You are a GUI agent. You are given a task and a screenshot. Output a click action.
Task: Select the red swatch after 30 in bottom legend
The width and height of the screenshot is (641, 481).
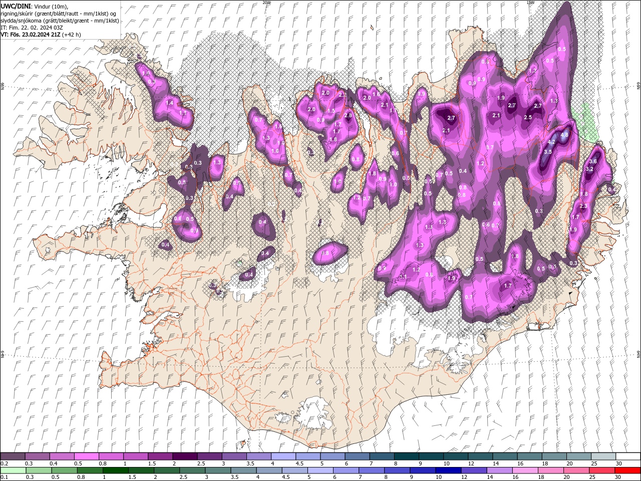tap(627, 470)
